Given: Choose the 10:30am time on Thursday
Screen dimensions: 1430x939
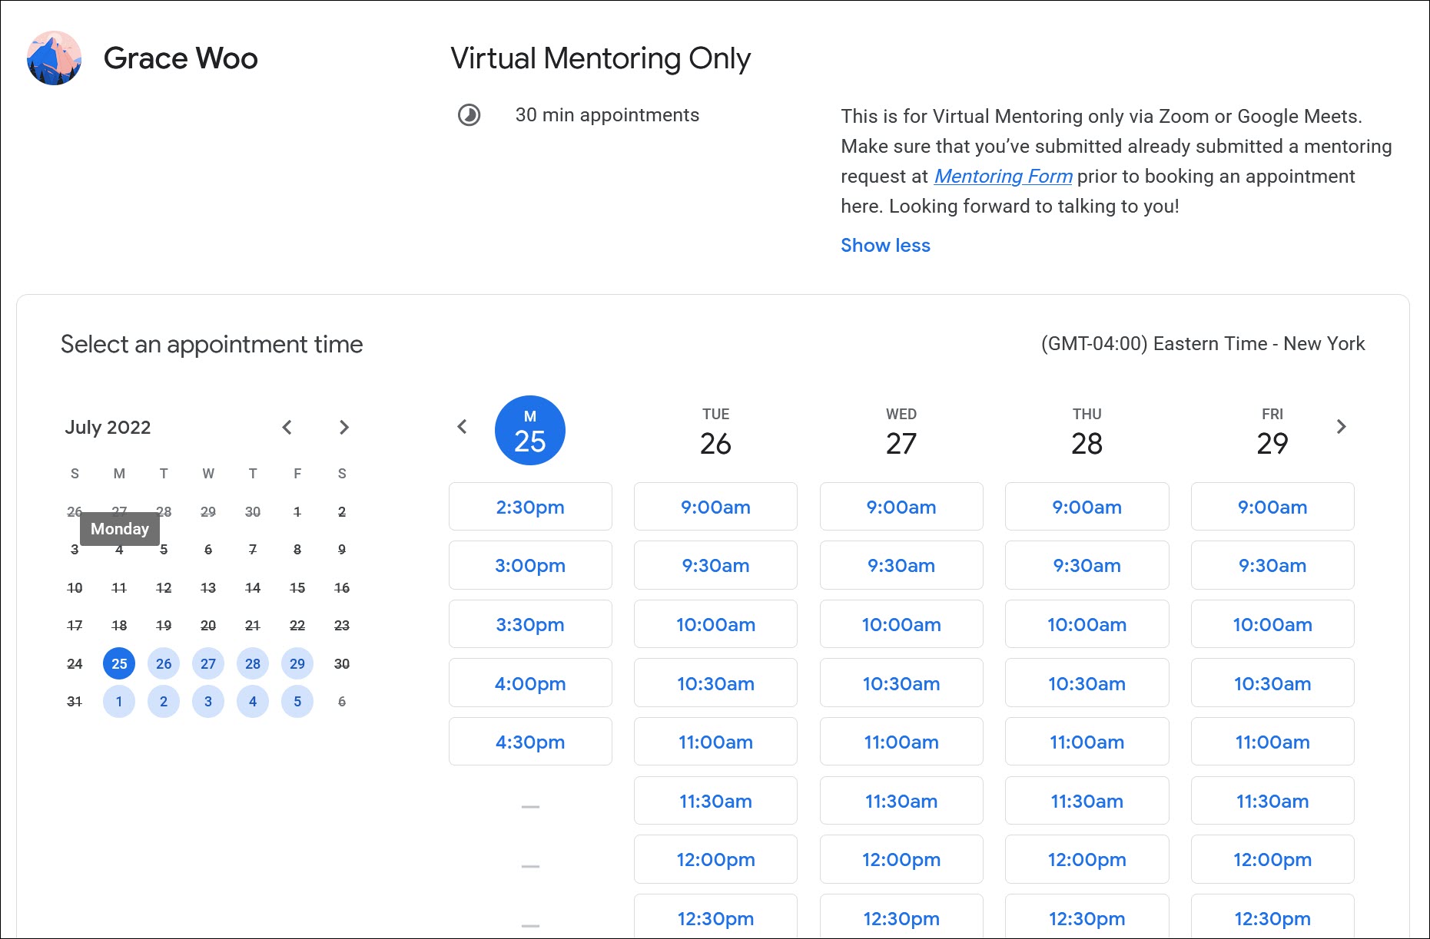Looking at the screenshot, I should pyautogui.click(x=1087, y=683).
